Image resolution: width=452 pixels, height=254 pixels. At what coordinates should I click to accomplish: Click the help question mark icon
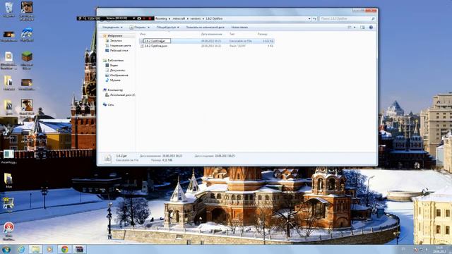pos(371,28)
